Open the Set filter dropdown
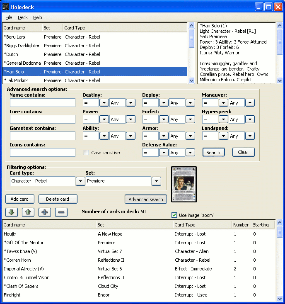 [156, 181]
